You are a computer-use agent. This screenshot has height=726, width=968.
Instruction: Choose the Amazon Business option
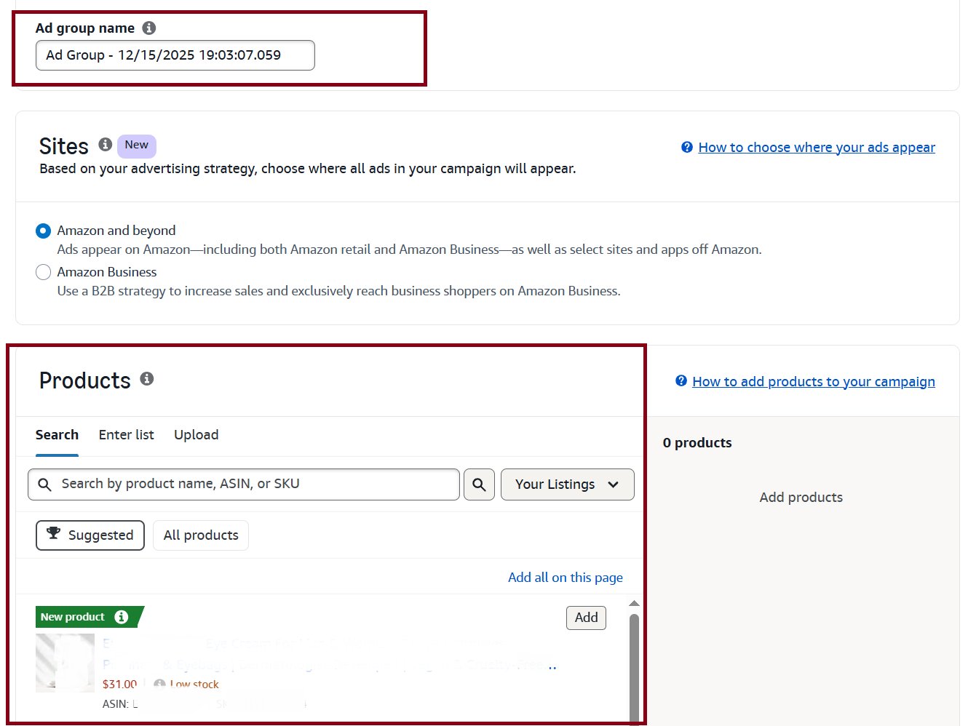pyautogui.click(x=43, y=272)
